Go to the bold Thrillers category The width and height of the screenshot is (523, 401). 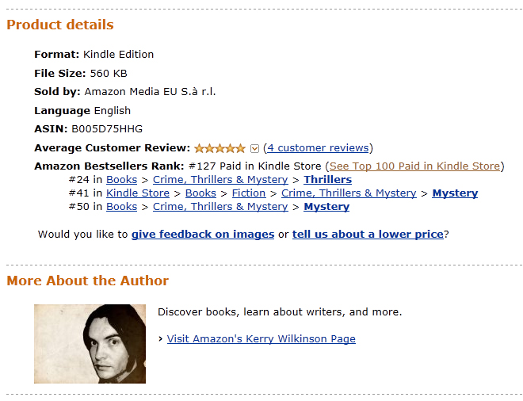pyautogui.click(x=327, y=180)
